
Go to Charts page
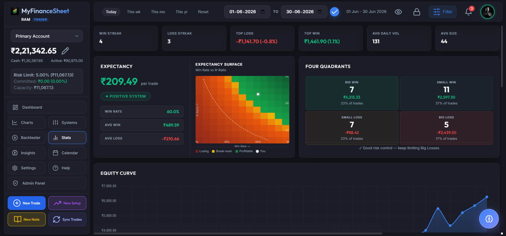pos(27,123)
